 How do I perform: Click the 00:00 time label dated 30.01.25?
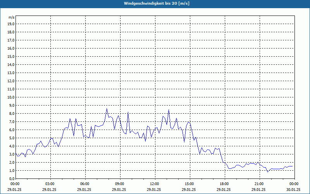coord(294,184)
